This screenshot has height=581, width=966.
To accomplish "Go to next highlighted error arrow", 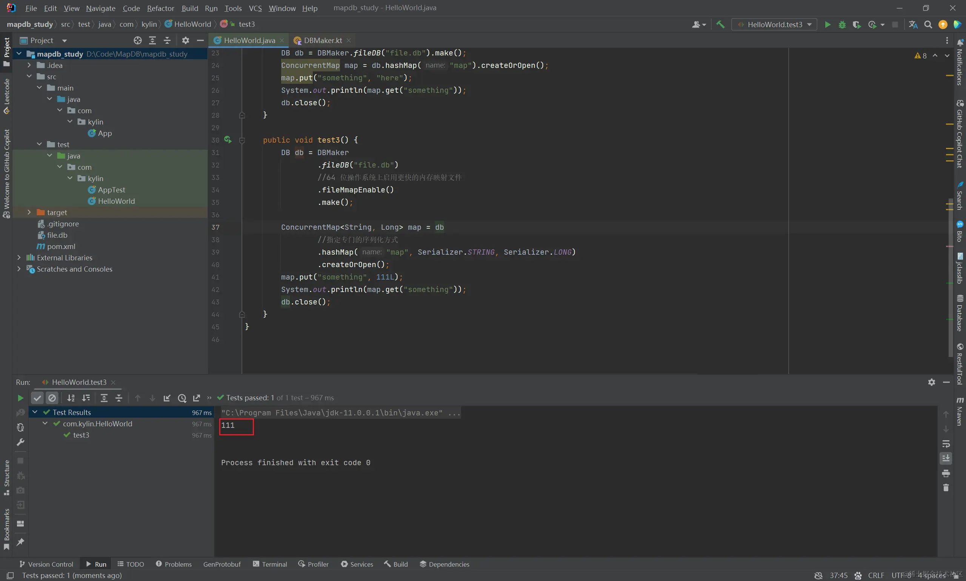I will click(x=947, y=55).
